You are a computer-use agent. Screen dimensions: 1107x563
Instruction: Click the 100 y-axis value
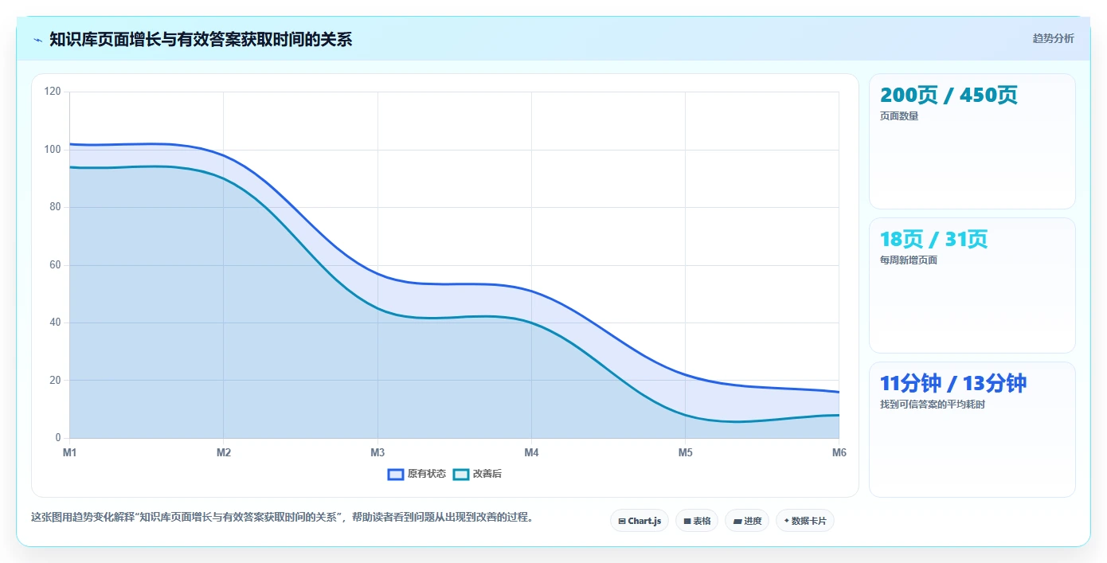pyautogui.click(x=53, y=150)
